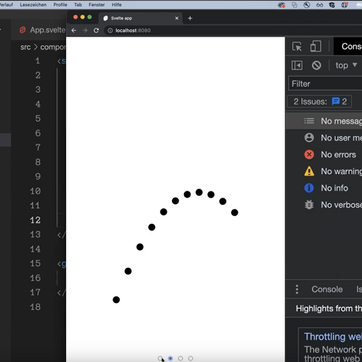Close the Svelte app tab
Screen dimensions: 362x362
[x=177, y=18]
